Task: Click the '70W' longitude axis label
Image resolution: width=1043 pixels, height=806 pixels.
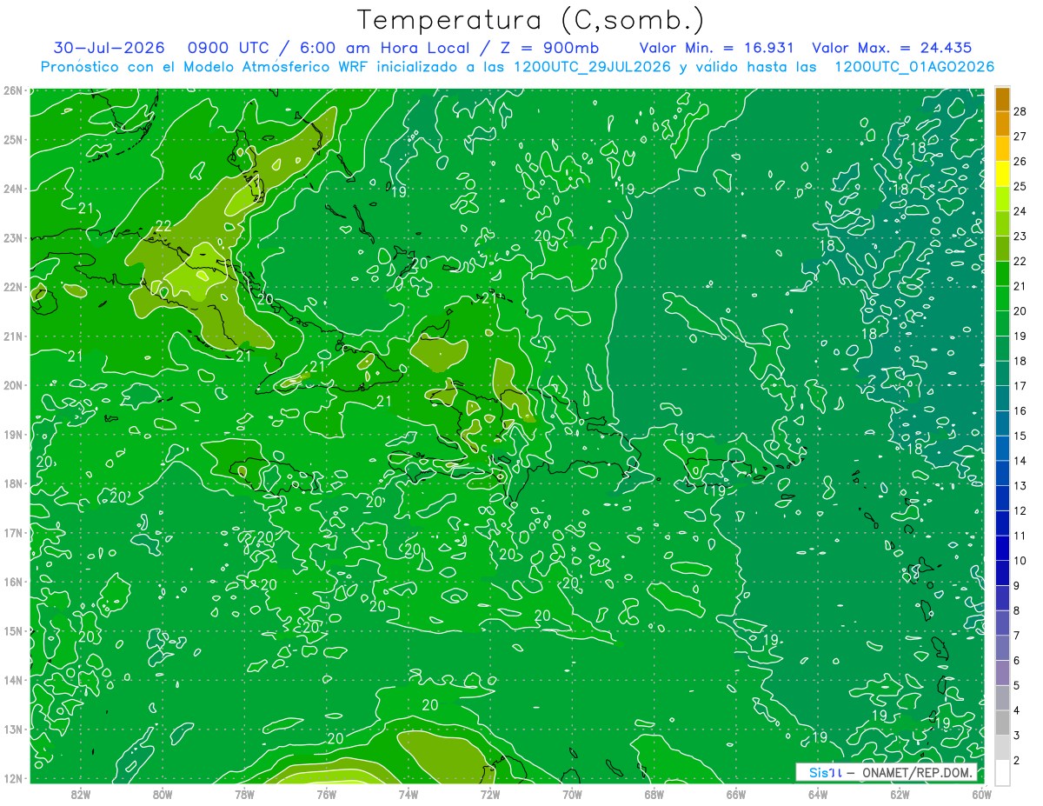Action: 572,794
